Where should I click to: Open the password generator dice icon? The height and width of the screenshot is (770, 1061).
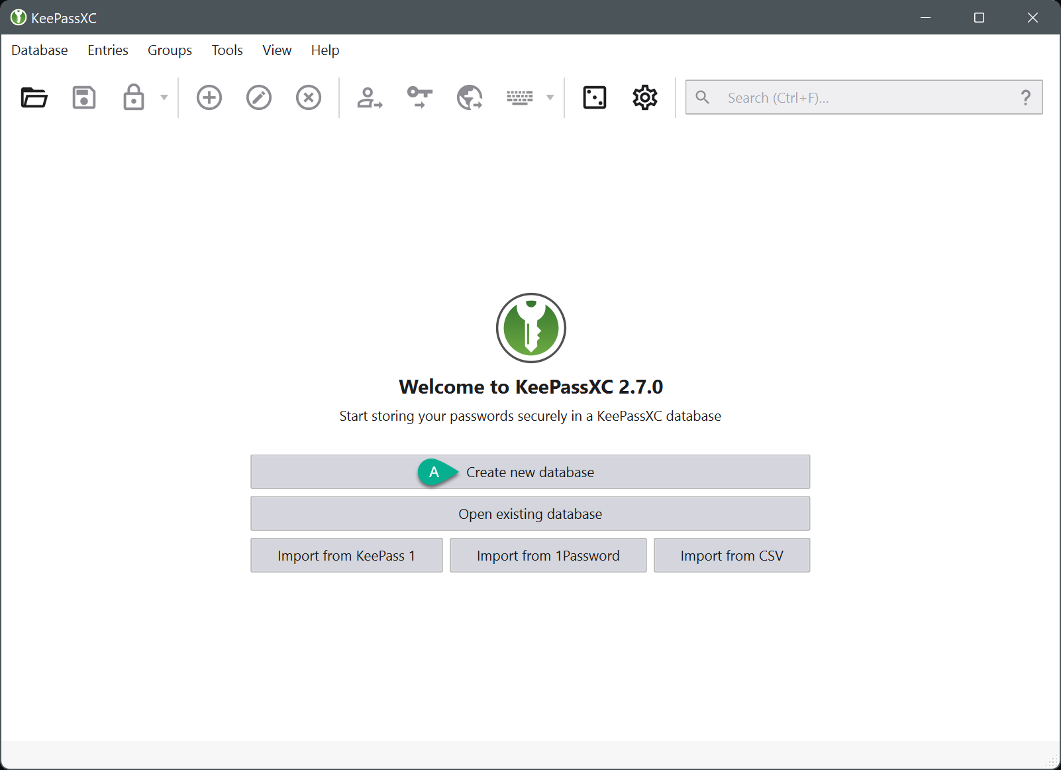coord(595,97)
